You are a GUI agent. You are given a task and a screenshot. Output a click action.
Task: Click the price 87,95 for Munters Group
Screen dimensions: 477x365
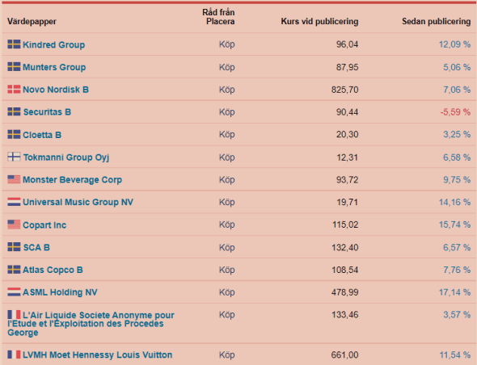(347, 67)
